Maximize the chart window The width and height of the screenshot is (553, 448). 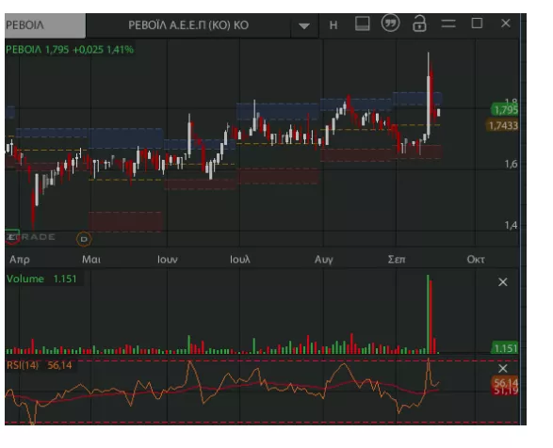[478, 24]
